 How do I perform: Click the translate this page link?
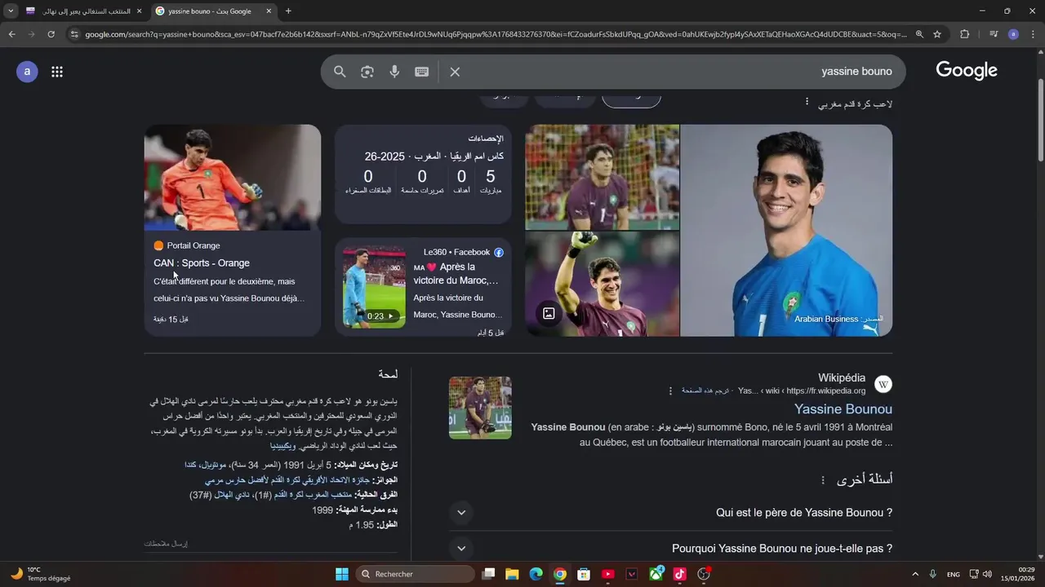(x=707, y=391)
